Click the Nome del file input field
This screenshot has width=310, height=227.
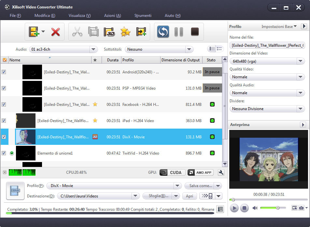coord(267,45)
